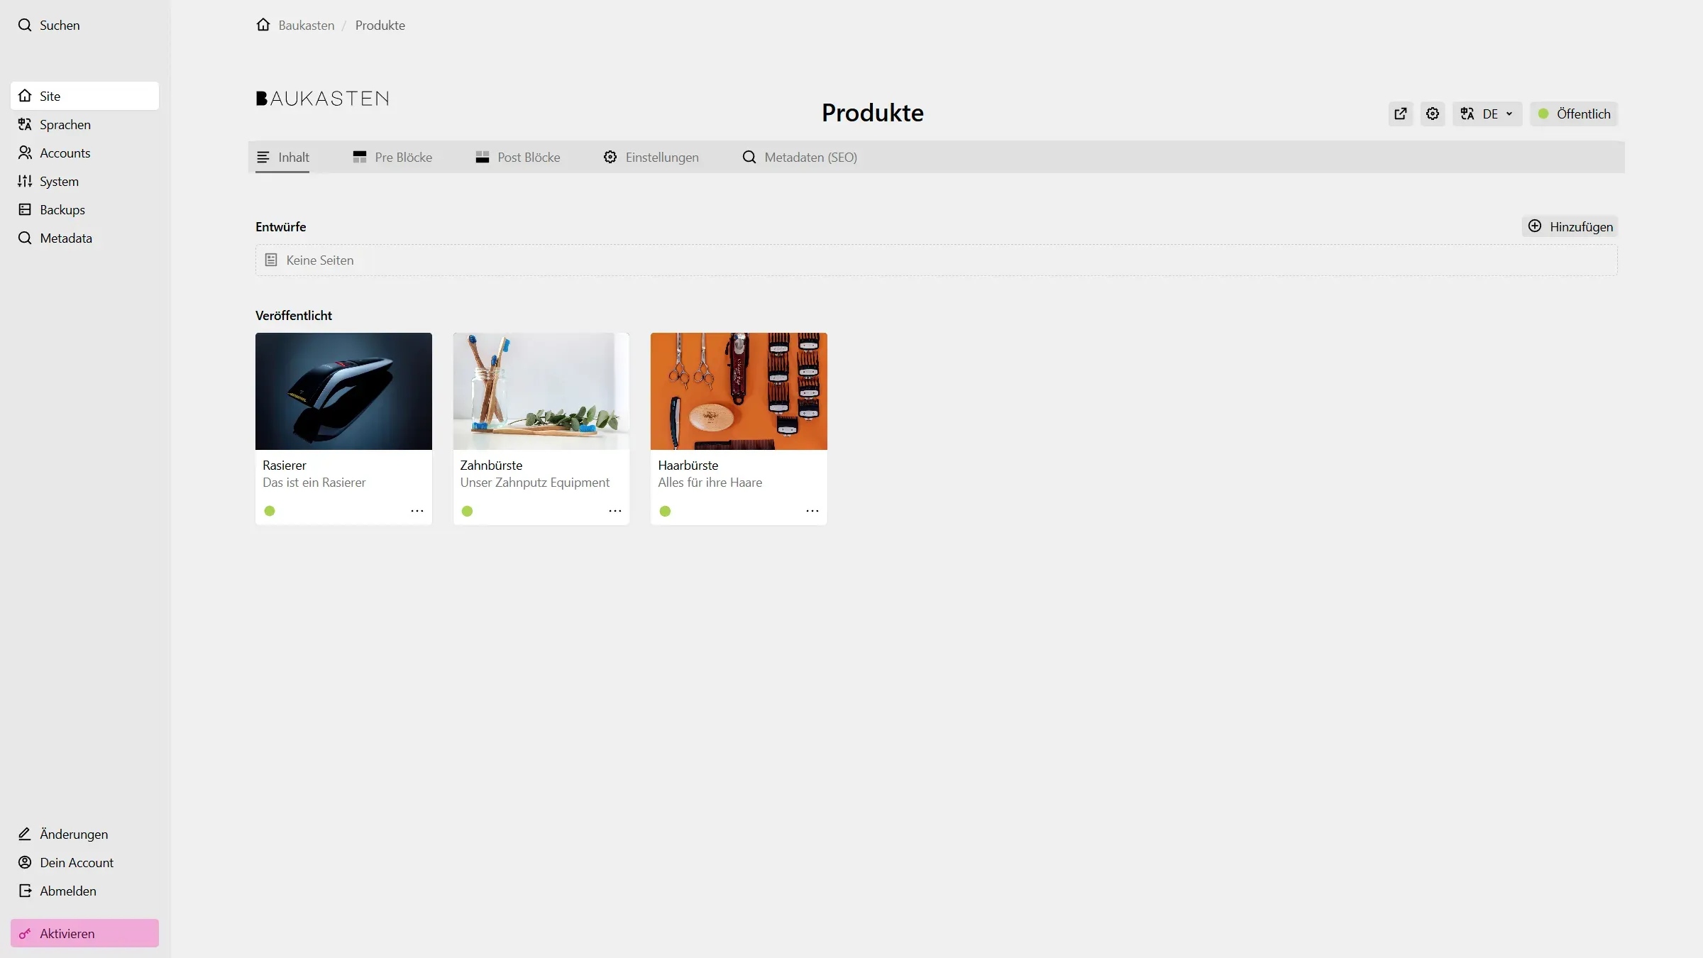The image size is (1703, 958).
Task: Switch to the Pre Blöcke tab
Action: coord(392,157)
